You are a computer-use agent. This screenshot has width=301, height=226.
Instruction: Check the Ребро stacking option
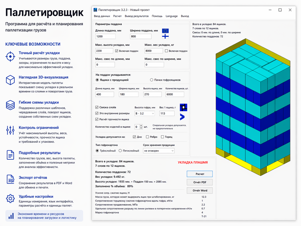coord(147,137)
